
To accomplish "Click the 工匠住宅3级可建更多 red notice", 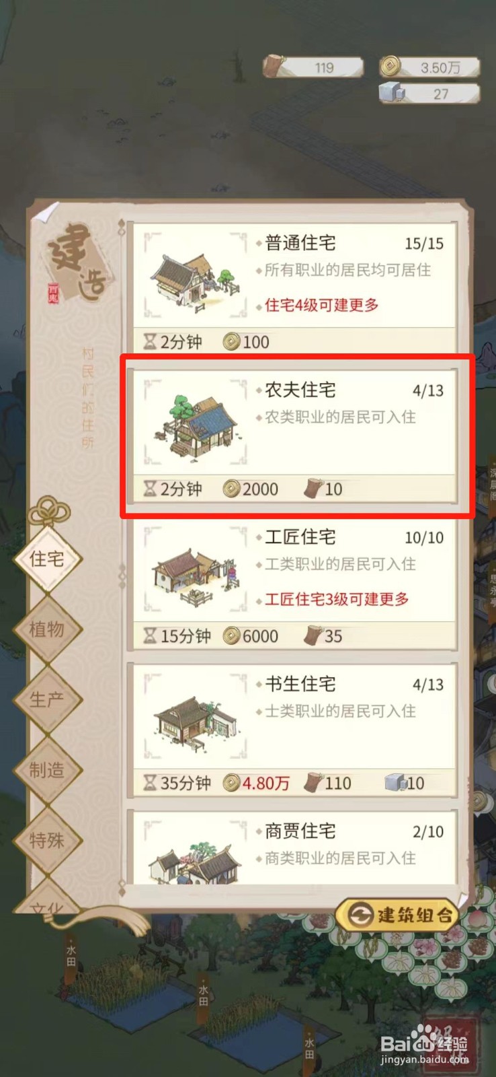I will tap(337, 599).
